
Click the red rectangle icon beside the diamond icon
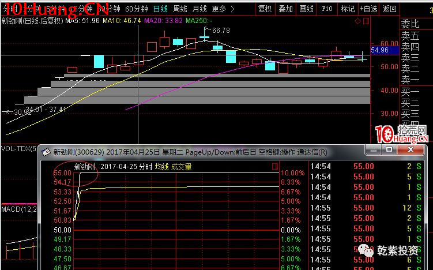click(366, 21)
